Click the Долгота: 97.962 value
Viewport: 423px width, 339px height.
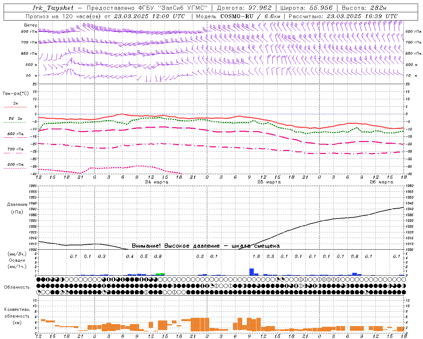(244, 8)
